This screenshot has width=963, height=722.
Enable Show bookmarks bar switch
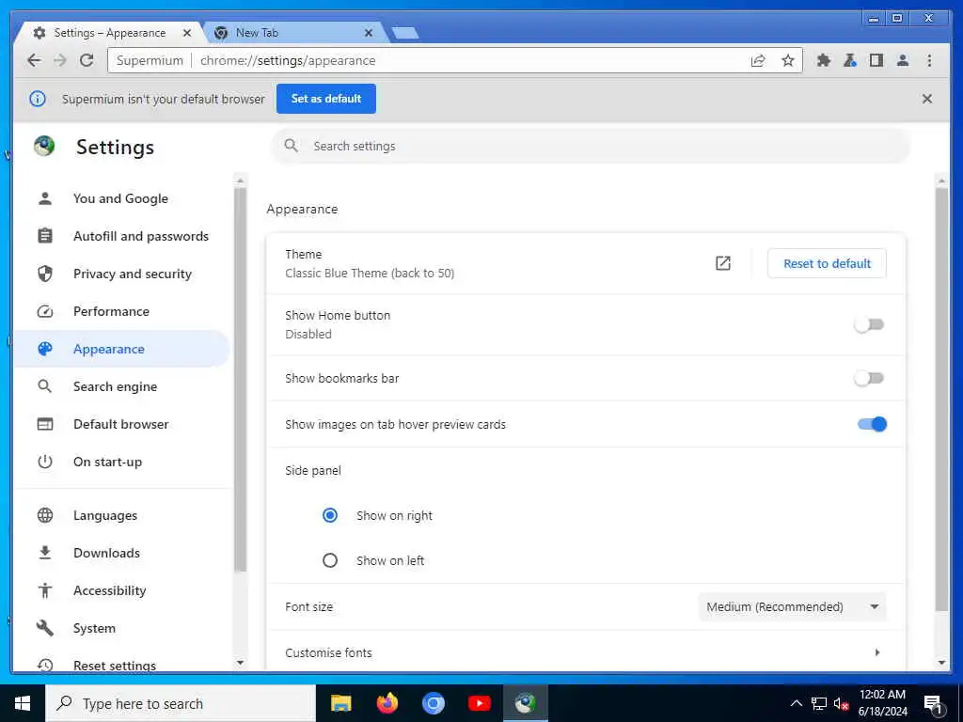(869, 378)
